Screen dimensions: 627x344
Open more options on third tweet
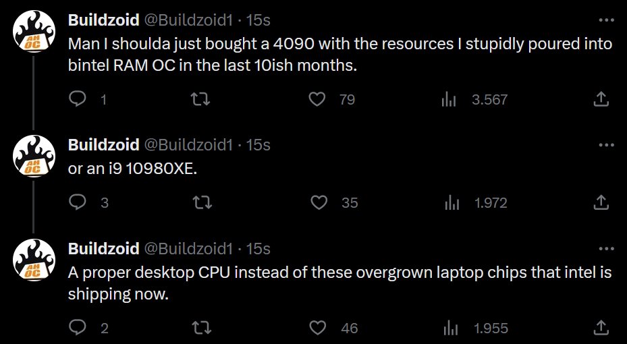(x=606, y=249)
